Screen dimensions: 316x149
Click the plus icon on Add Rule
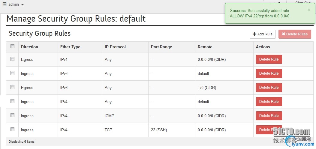click(x=254, y=34)
